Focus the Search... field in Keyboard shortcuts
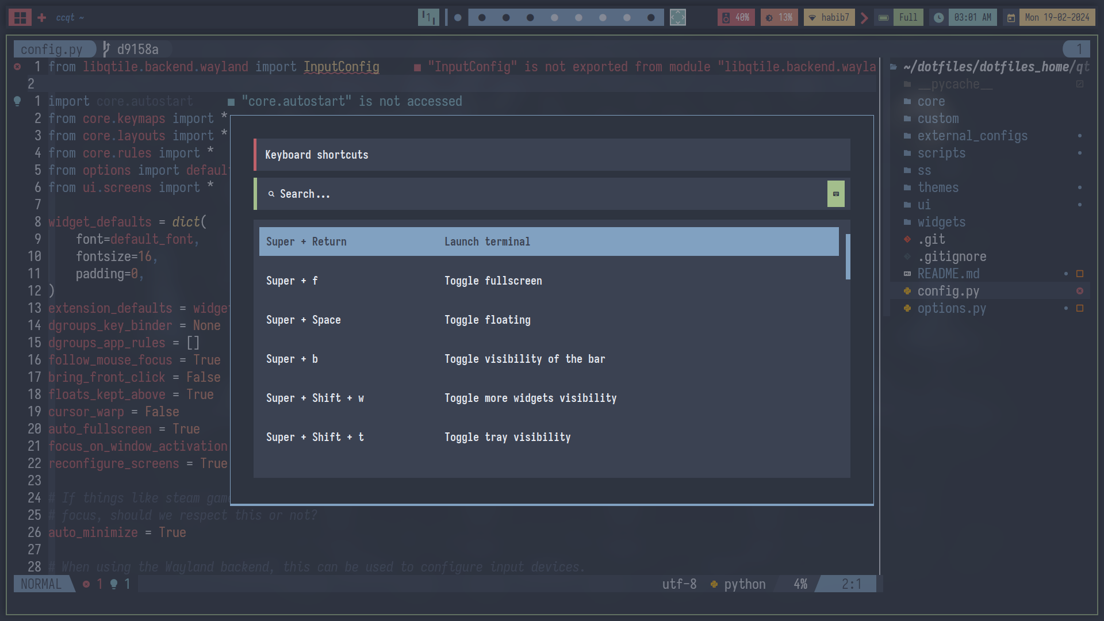The width and height of the screenshot is (1104, 621). 552,194
